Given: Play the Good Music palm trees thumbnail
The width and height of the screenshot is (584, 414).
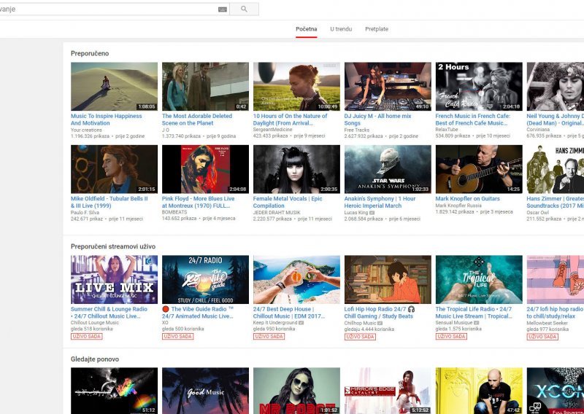Looking at the screenshot, I should click(205, 391).
